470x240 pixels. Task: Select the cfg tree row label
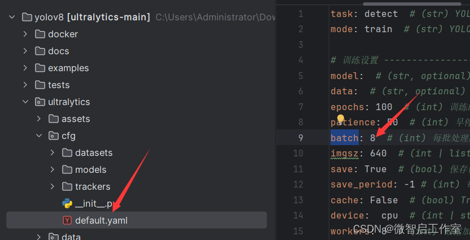coord(68,136)
